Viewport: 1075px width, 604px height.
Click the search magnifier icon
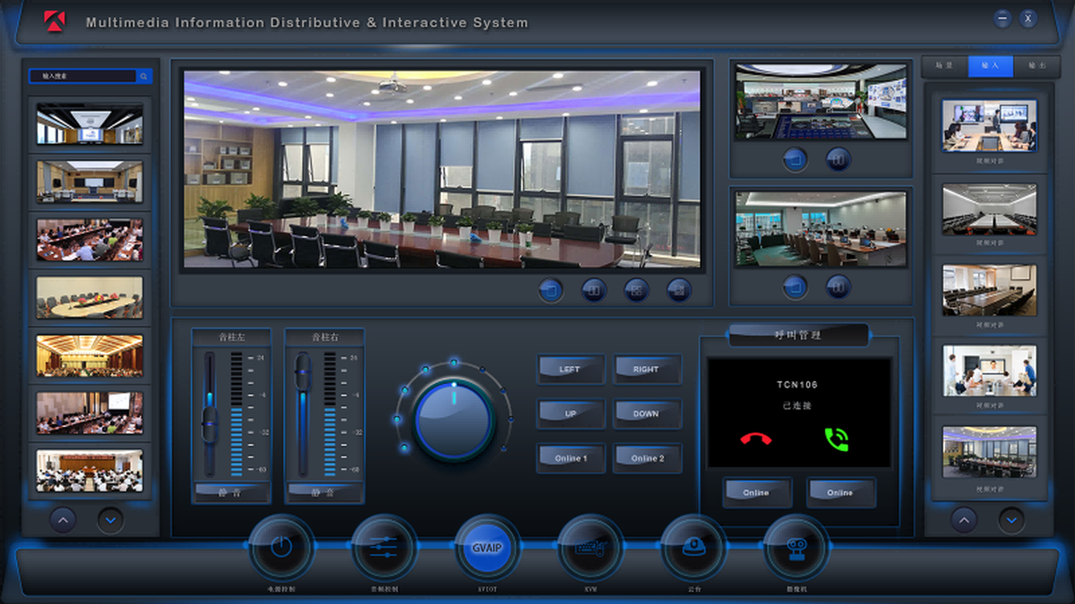(143, 77)
